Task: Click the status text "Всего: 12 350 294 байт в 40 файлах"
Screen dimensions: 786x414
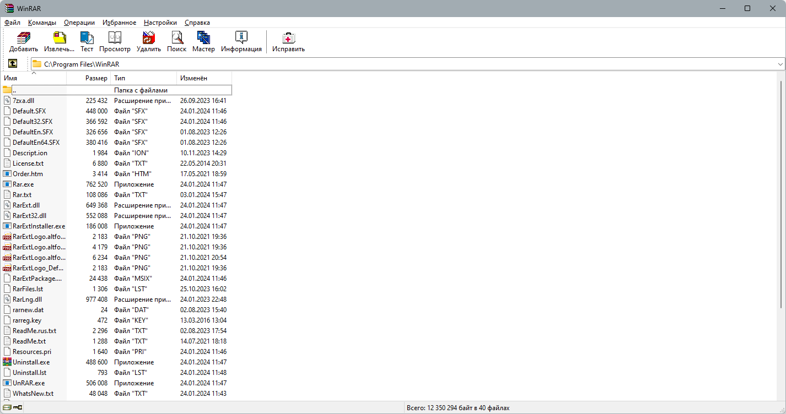Action: [458, 408]
